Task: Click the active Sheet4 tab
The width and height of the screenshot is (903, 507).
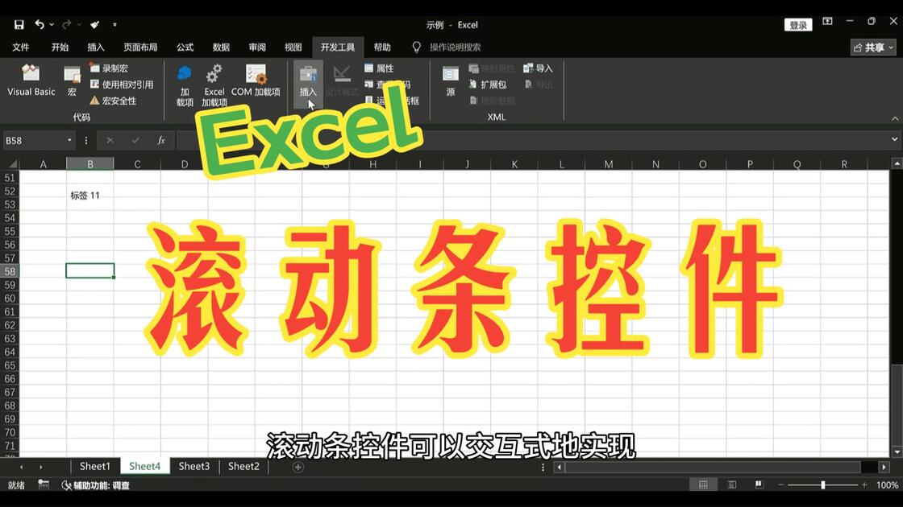Action: tap(144, 466)
